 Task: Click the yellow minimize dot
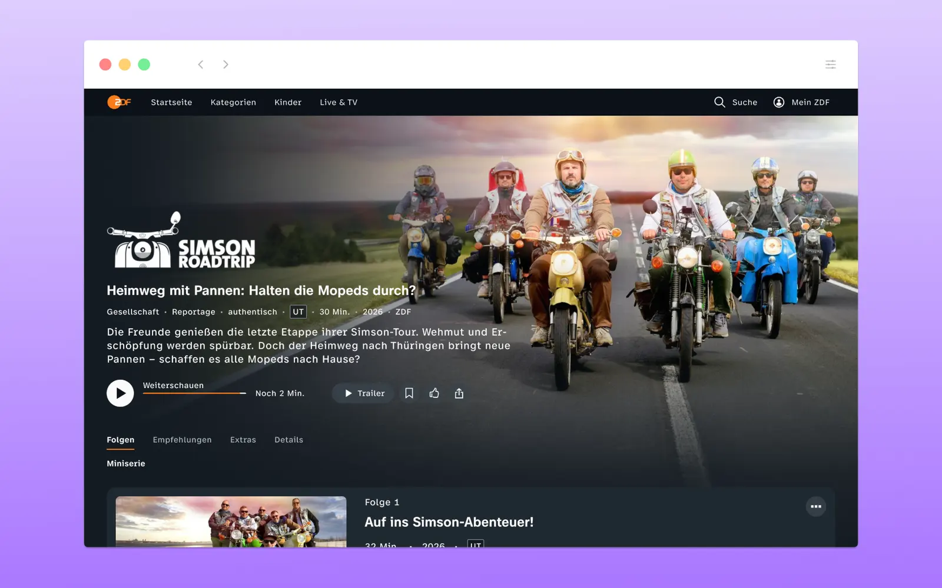(125, 65)
